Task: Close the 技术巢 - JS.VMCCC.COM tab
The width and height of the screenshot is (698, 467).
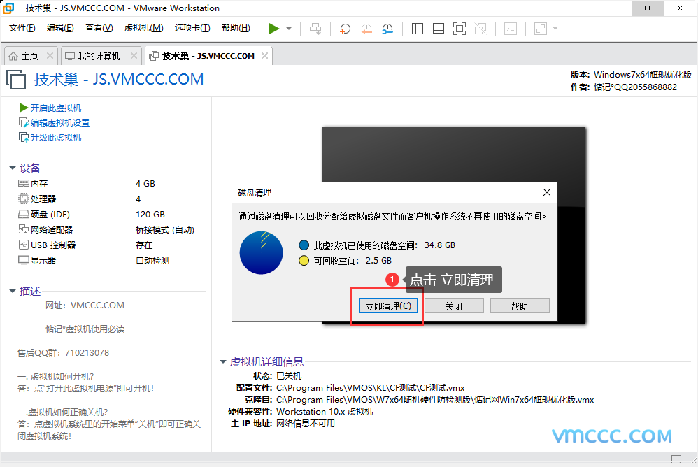Action: tap(265, 56)
